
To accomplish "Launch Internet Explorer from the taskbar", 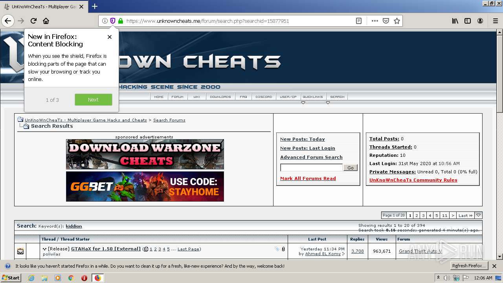I will tap(31, 278).
